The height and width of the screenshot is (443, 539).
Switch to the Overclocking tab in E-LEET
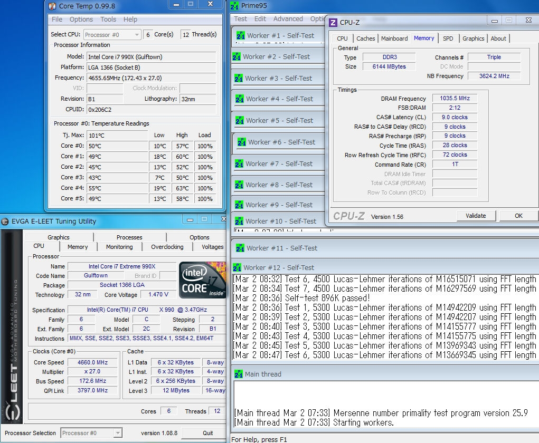(167, 247)
